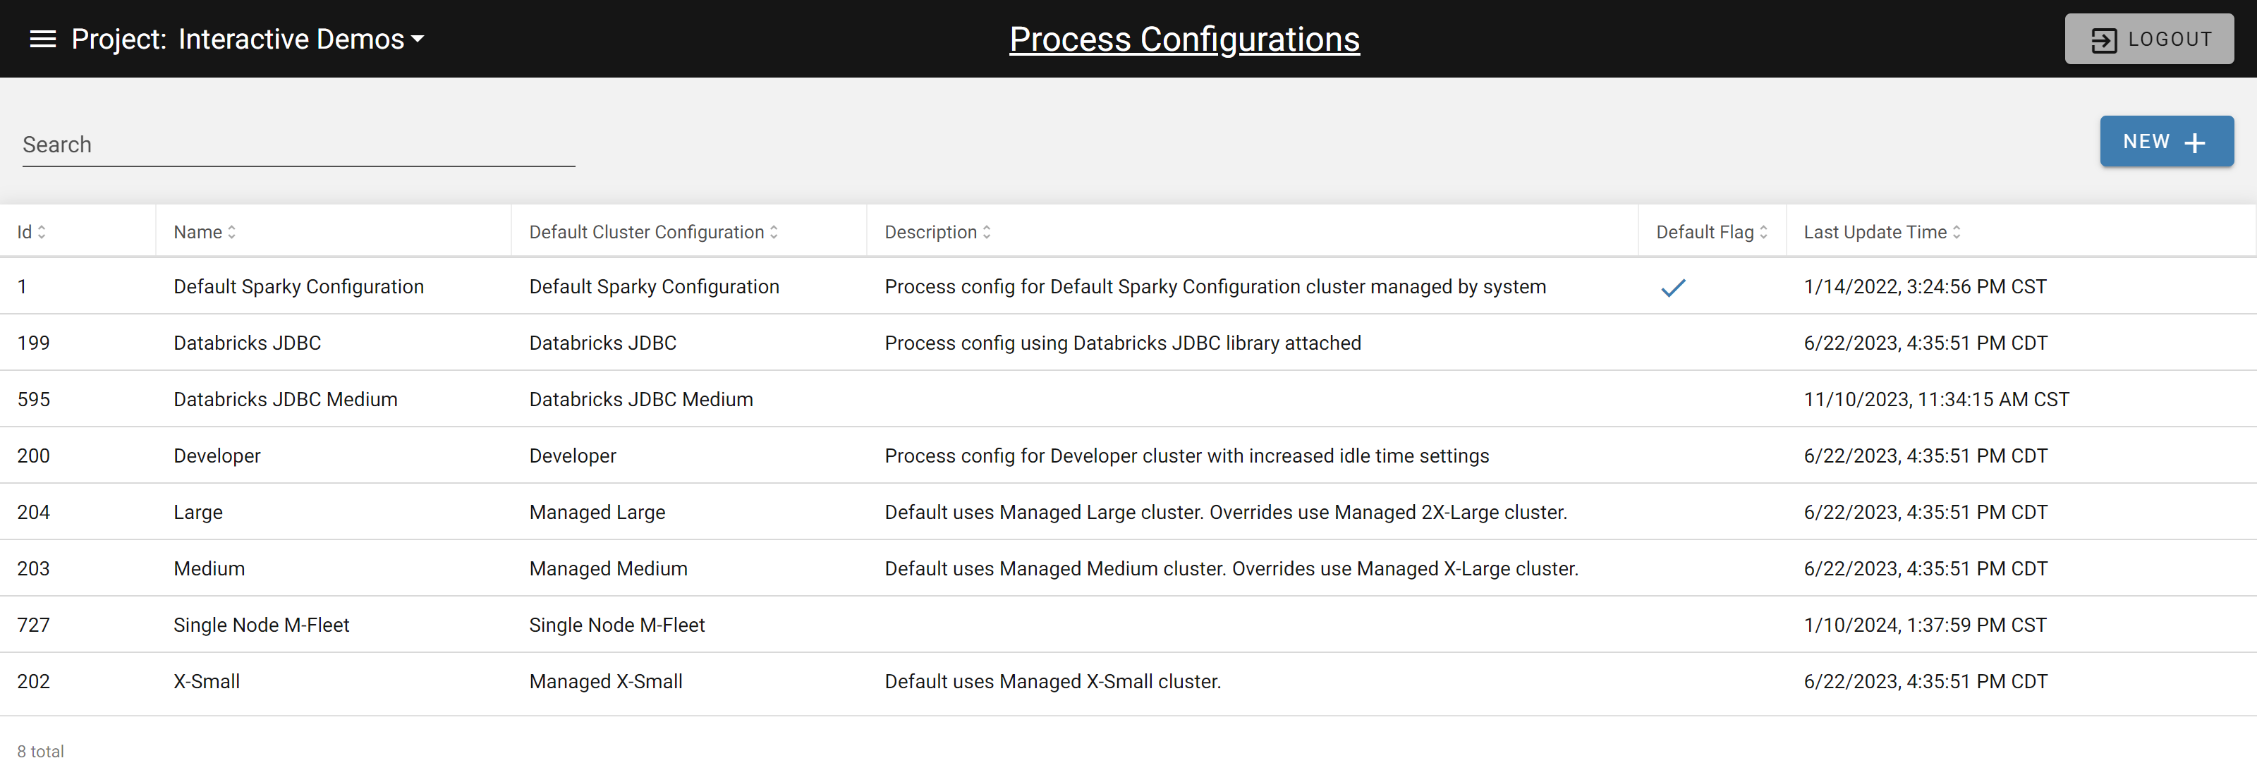Image resolution: width=2257 pixels, height=770 pixels.
Task: Sort by Default Cluster Configuration column
Action: tap(654, 232)
